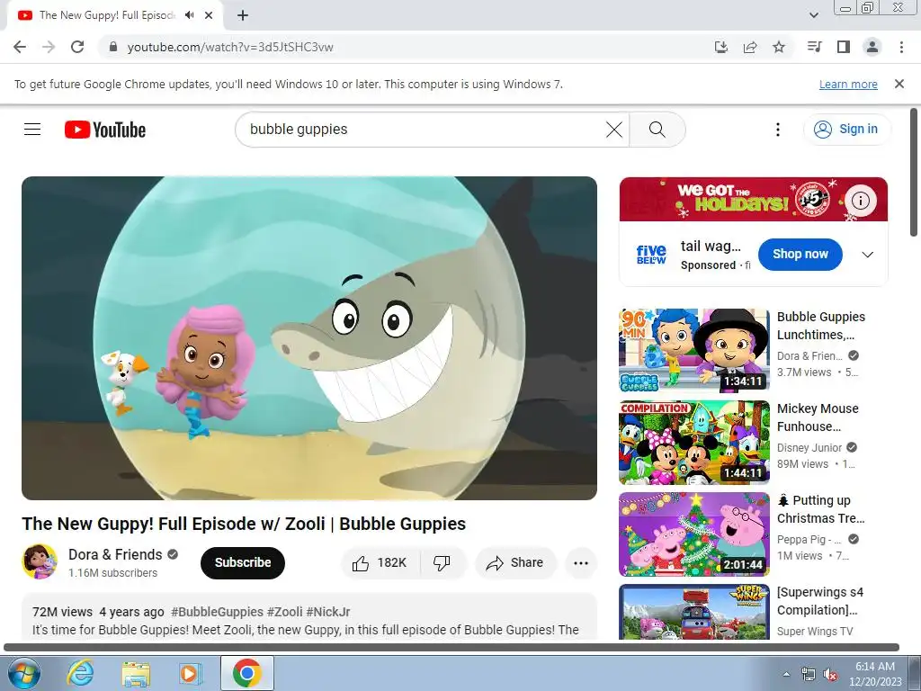This screenshot has width=921, height=691.
Task: Open the Windows Start menu
Action: [23, 673]
